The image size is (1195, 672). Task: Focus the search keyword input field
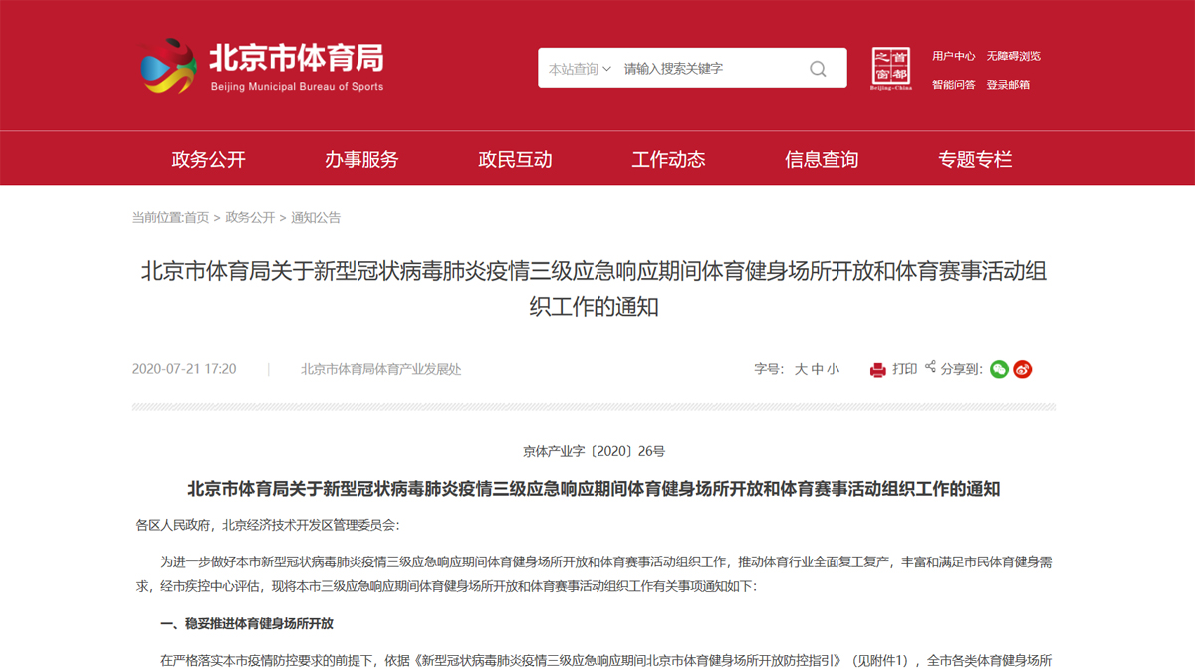709,69
